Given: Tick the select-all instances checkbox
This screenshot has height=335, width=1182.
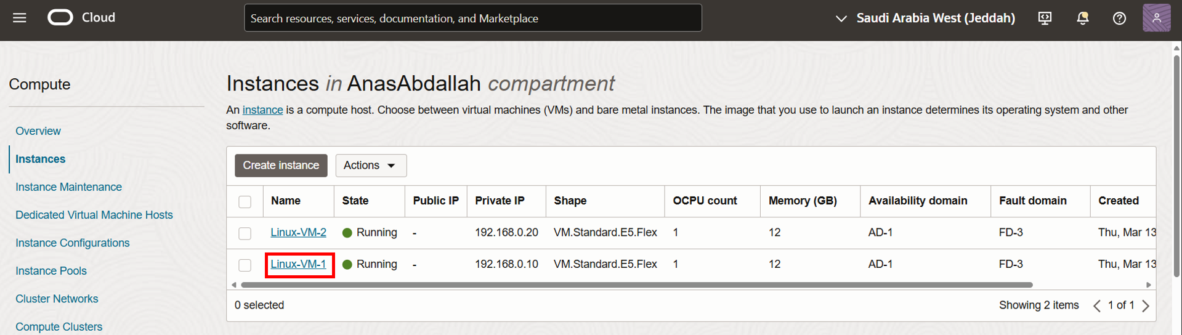Looking at the screenshot, I should [245, 201].
